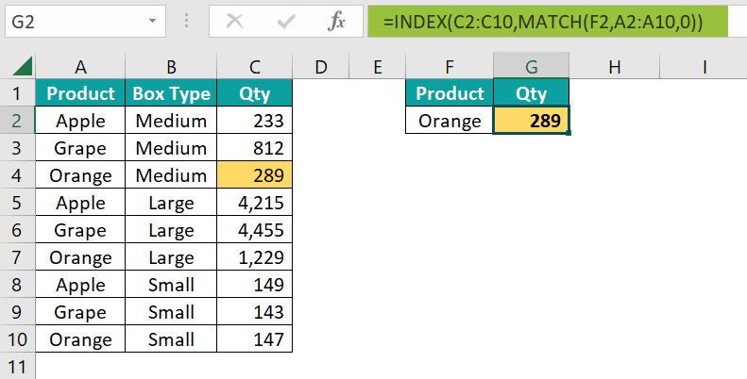
Task: Select column H header
Action: point(614,67)
